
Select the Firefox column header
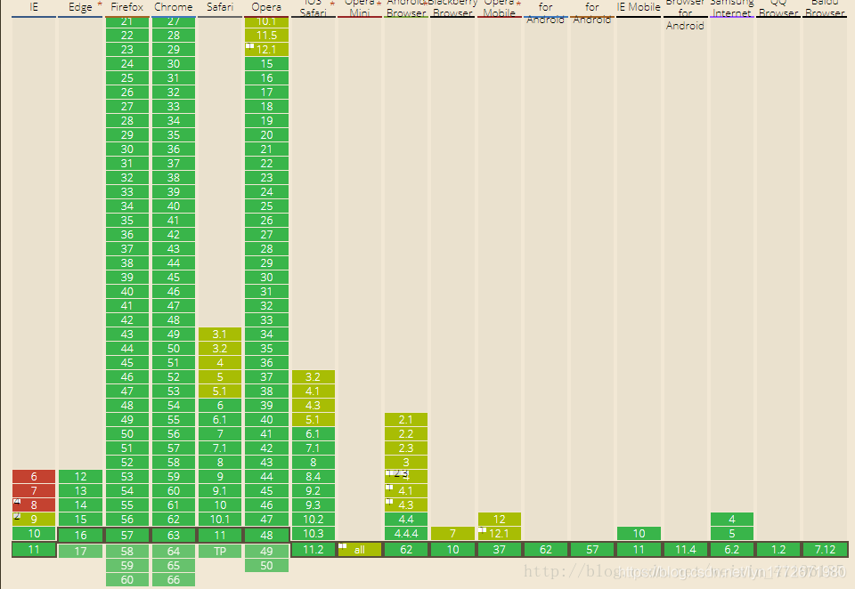coord(127,7)
